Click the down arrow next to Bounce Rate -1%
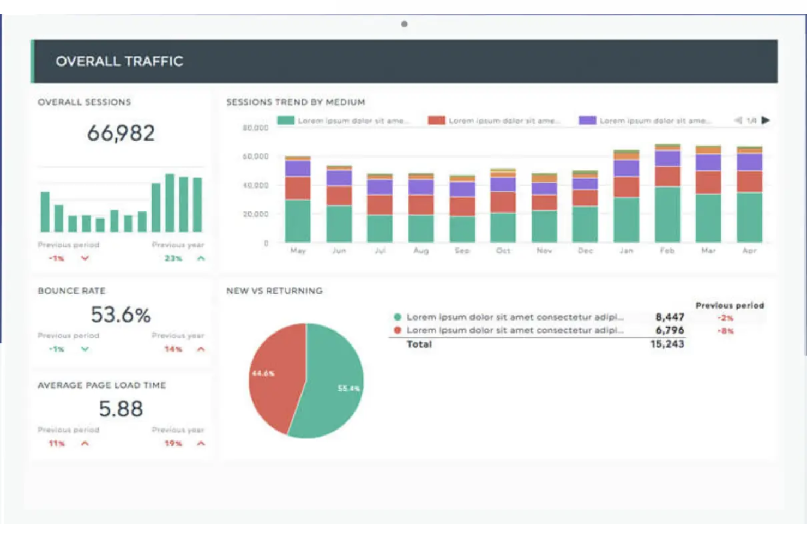This screenshot has height=538, width=807. tap(85, 349)
